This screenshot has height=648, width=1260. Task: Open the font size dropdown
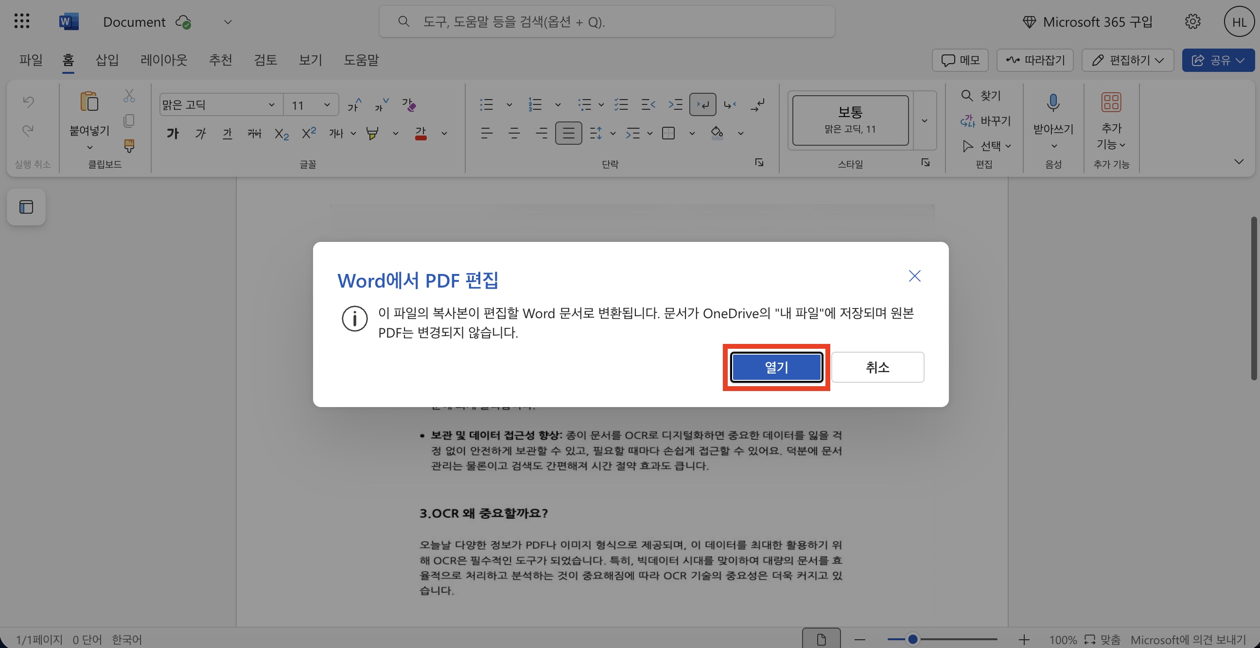pos(327,104)
